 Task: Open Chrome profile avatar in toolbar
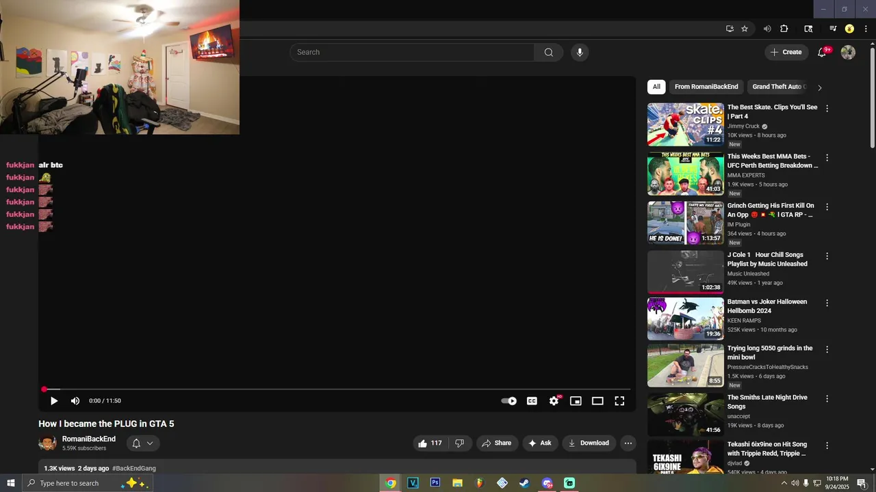pos(849,29)
